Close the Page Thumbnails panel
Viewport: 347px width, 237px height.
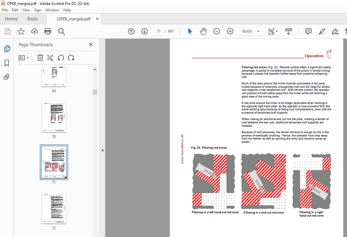(91, 45)
